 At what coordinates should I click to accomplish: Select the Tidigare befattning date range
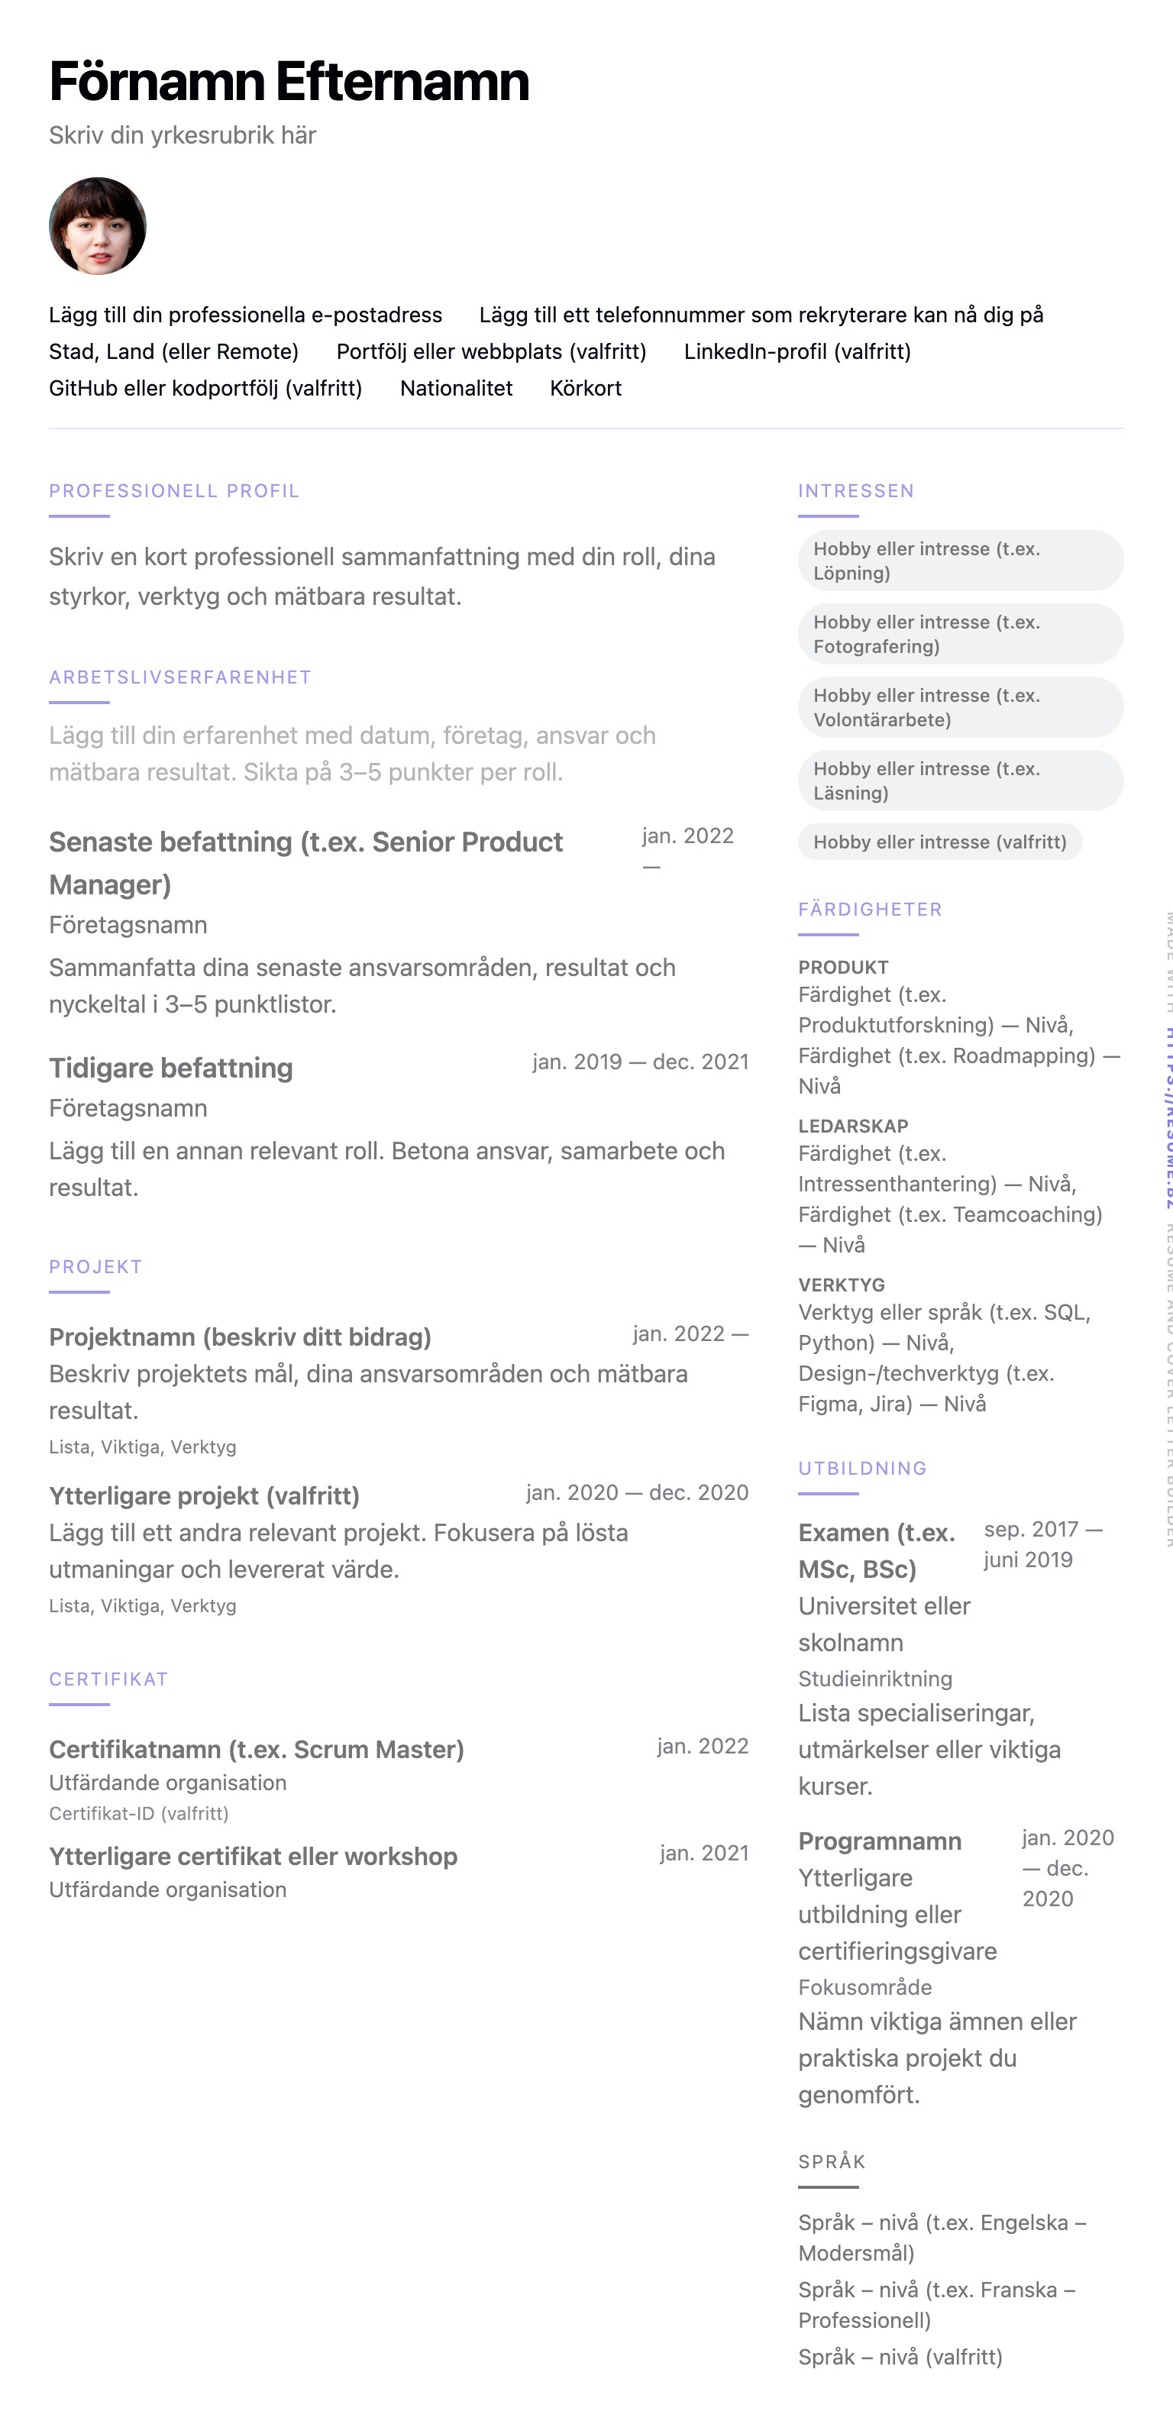[640, 1062]
